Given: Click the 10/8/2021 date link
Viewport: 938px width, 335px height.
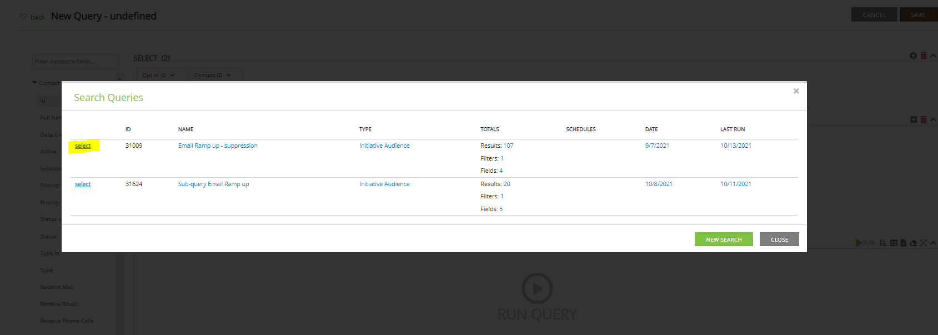Looking at the screenshot, I should [659, 184].
